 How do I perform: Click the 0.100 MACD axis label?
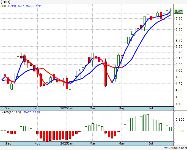180,120
